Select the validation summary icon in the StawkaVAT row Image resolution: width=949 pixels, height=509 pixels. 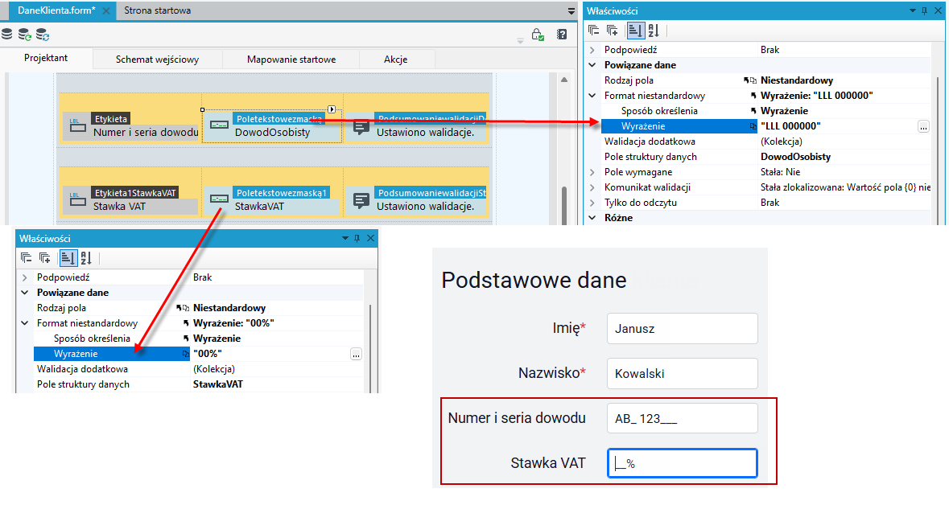coord(361,200)
